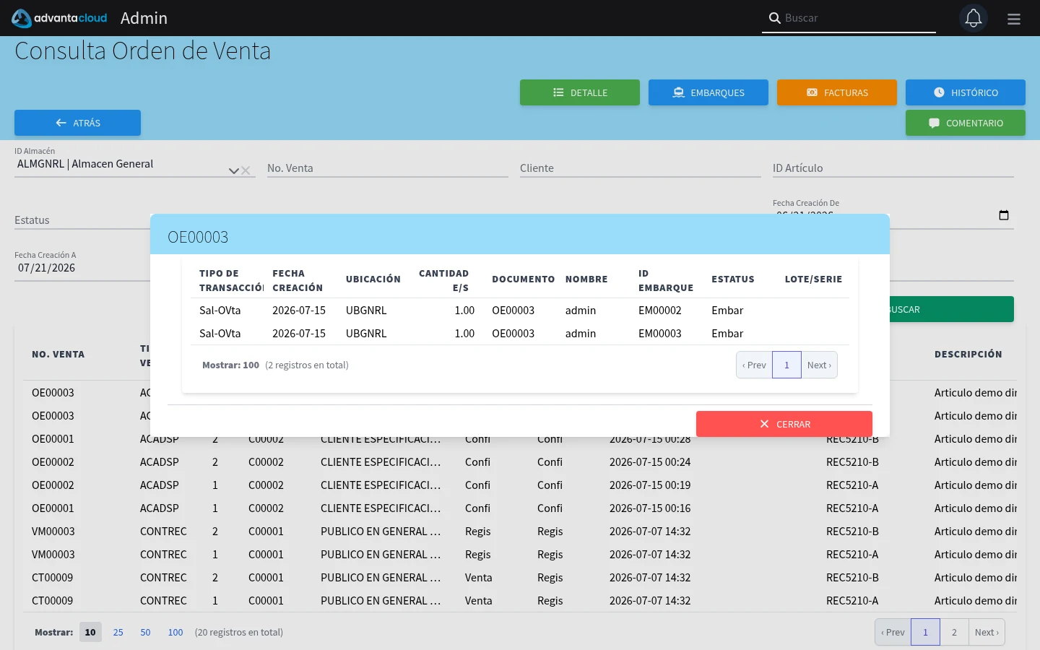This screenshot has height=650, width=1040.
Task: Click main table Prev page button
Action: point(893,632)
